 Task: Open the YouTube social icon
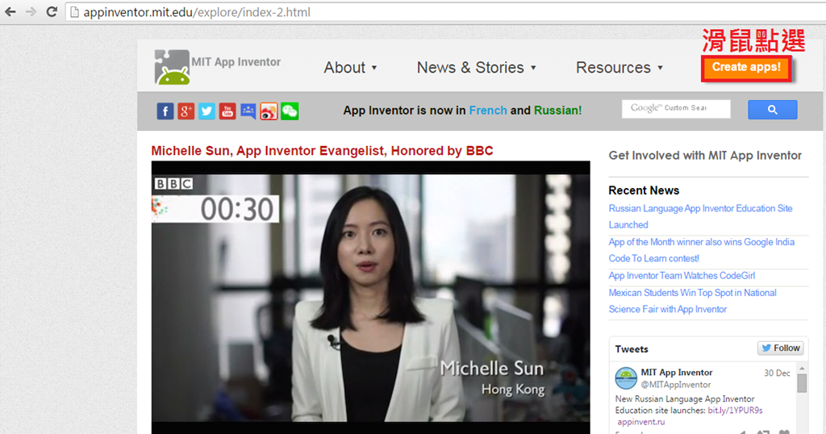click(227, 111)
